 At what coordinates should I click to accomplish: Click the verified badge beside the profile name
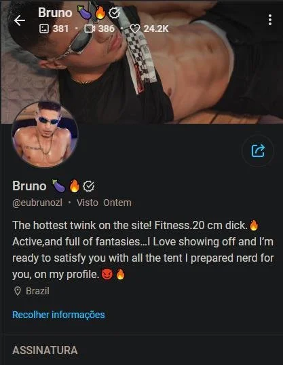point(89,186)
